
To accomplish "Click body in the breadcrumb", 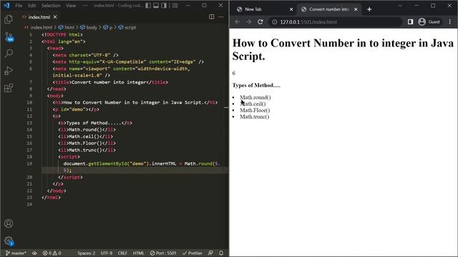I will tap(92, 27).
